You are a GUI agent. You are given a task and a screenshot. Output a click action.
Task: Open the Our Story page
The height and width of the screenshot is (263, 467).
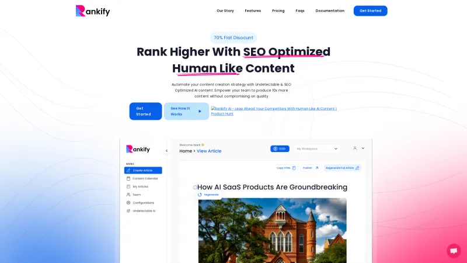click(225, 11)
